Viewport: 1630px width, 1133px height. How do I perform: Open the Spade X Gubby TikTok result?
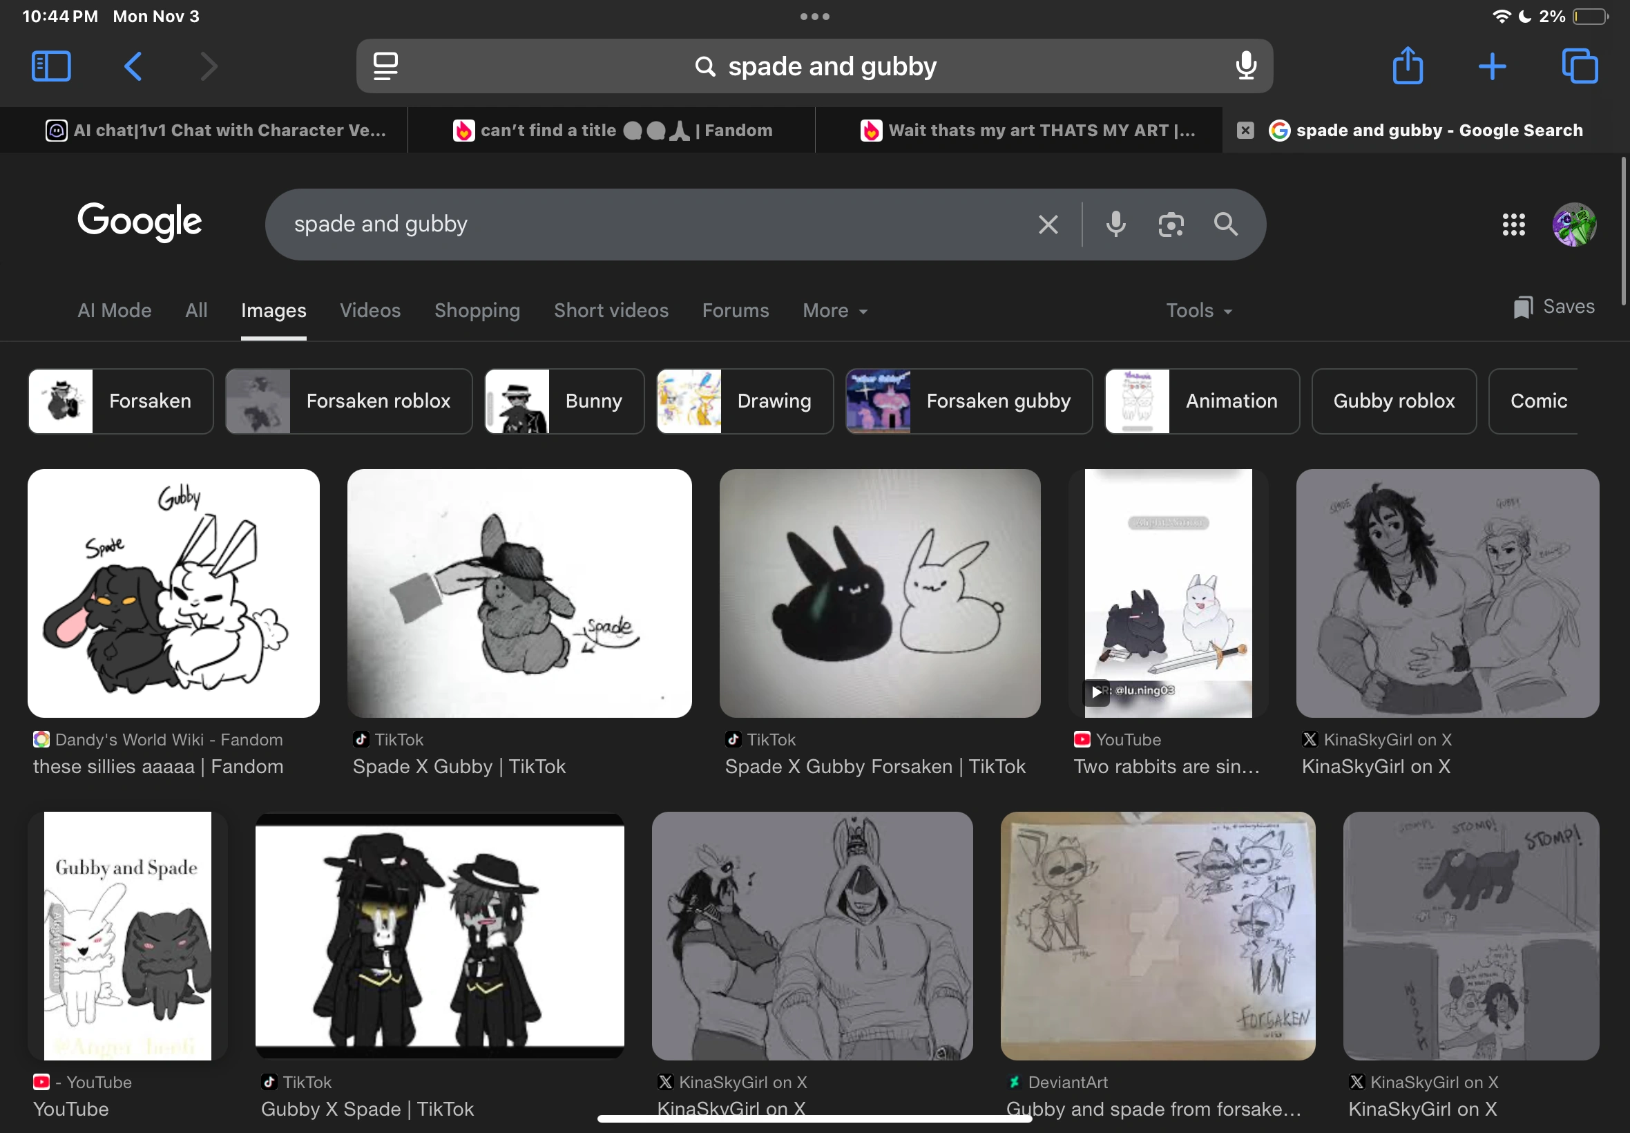(519, 593)
